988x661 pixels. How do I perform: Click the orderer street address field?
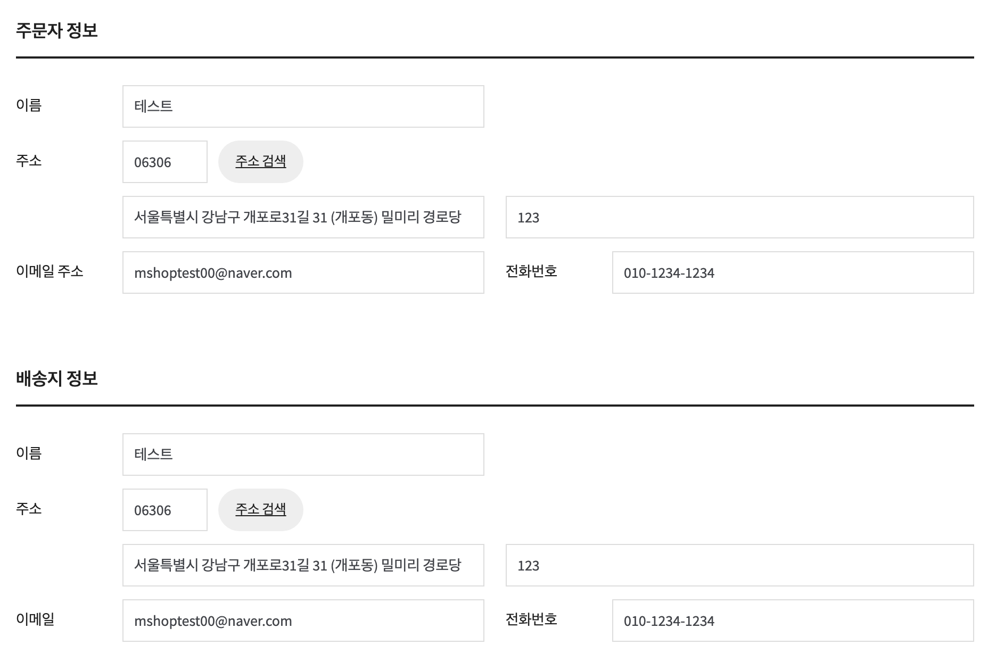[303, 217]
